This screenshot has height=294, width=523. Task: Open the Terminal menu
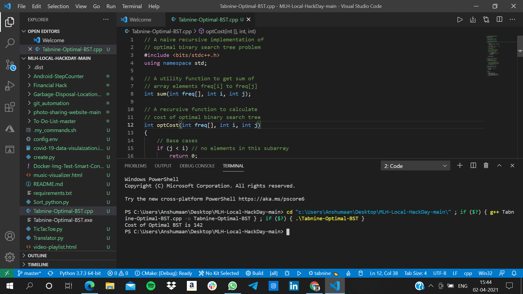click(x=132, y=6)
